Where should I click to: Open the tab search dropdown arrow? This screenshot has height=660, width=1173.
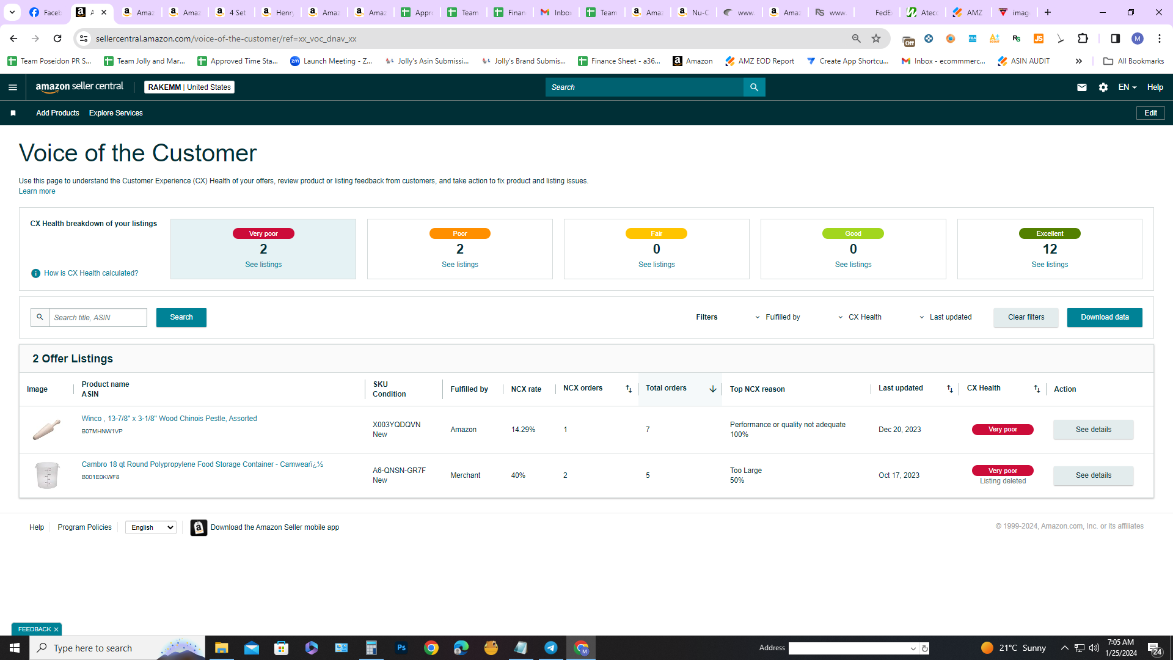click(x=12, y=12)
